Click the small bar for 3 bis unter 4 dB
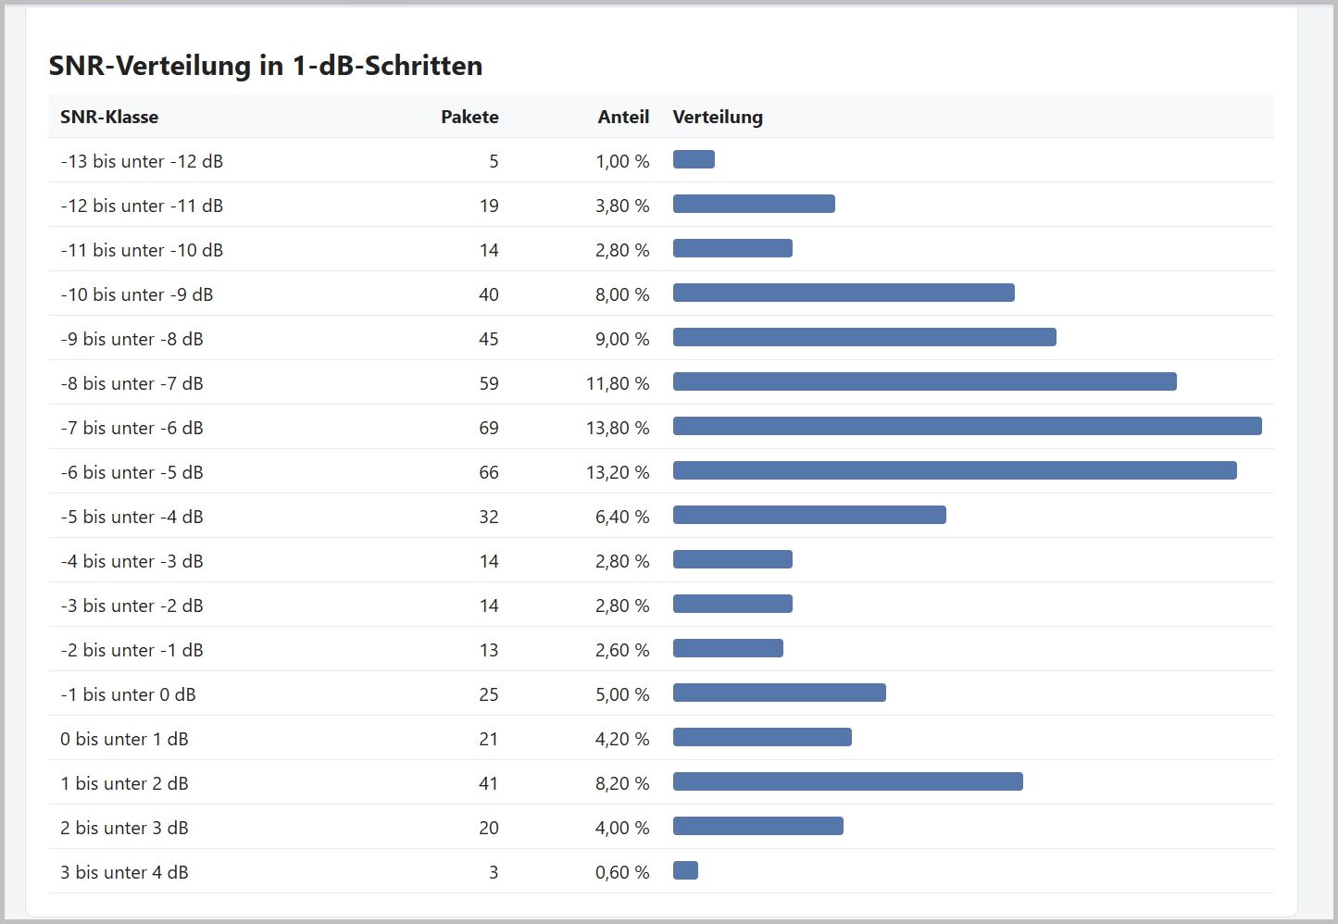The image size is (1338, 924). [x=685, y=870]
